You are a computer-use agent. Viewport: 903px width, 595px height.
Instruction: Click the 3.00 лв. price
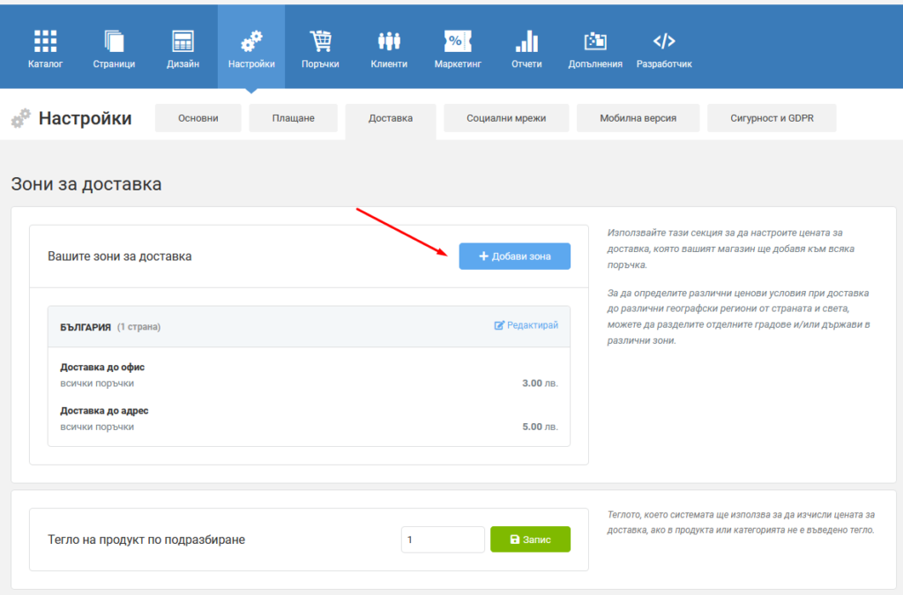[x=541, y=383]
